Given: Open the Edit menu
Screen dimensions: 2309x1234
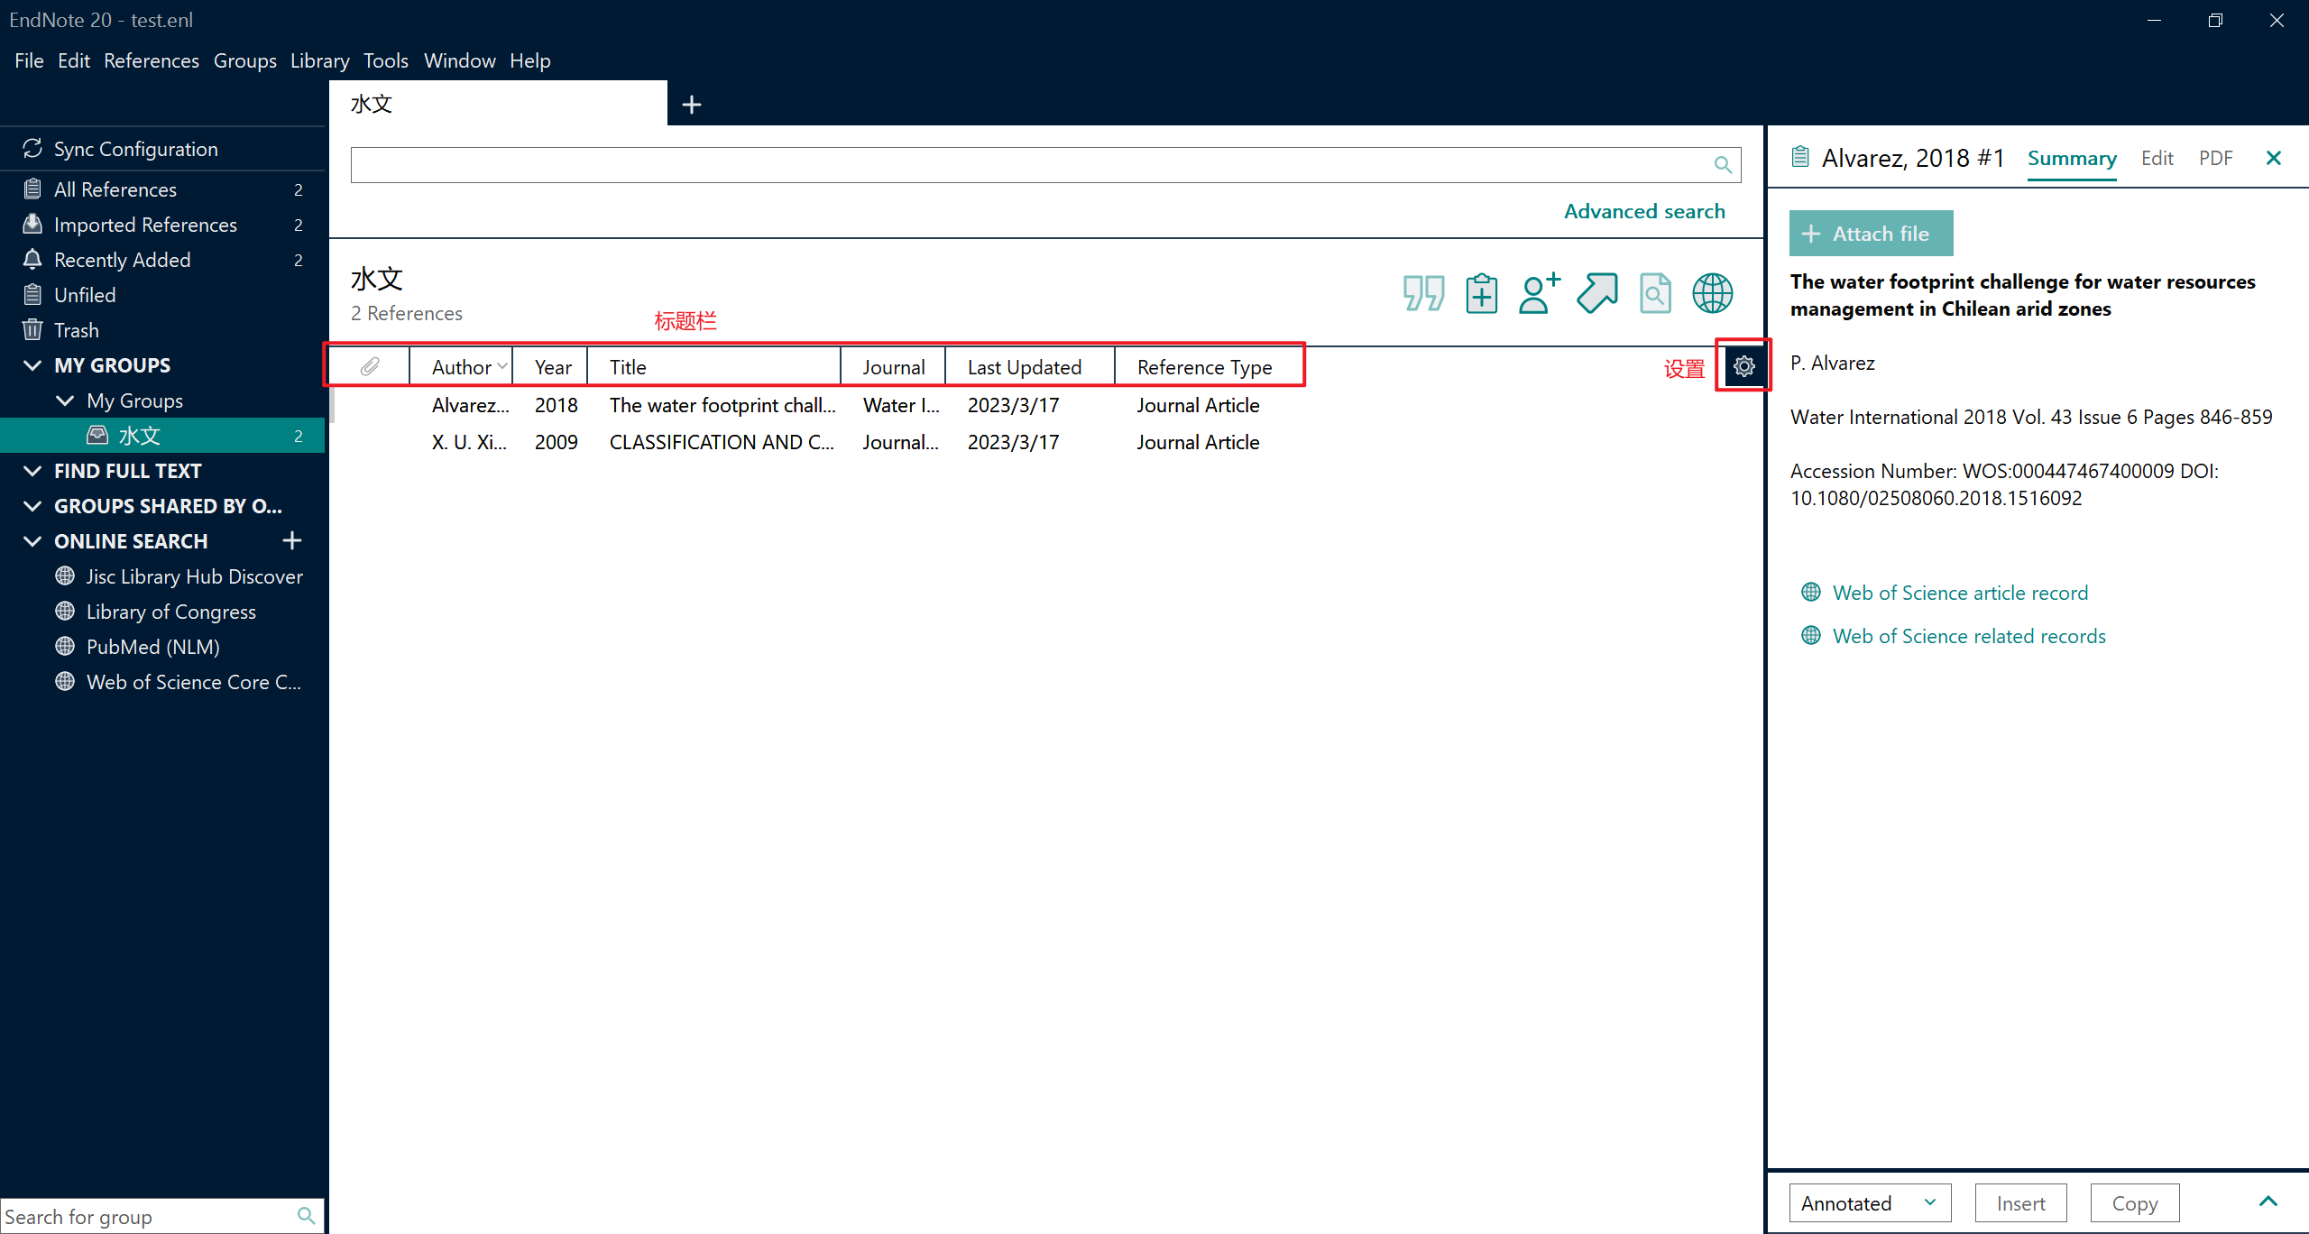Looking at the screenshot, I should tap(74, 60).
